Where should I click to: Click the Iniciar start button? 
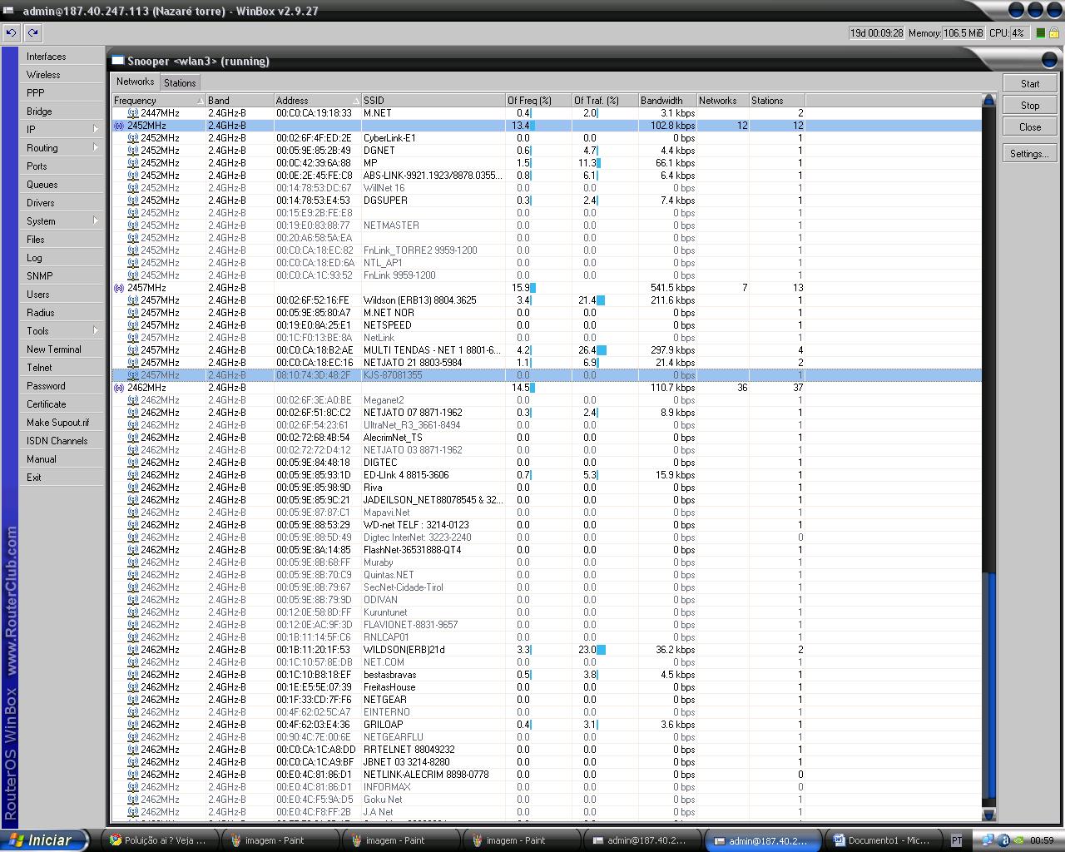click(x=44, y=840)
